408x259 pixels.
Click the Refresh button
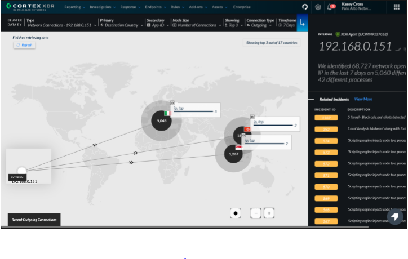coord(24,45)
